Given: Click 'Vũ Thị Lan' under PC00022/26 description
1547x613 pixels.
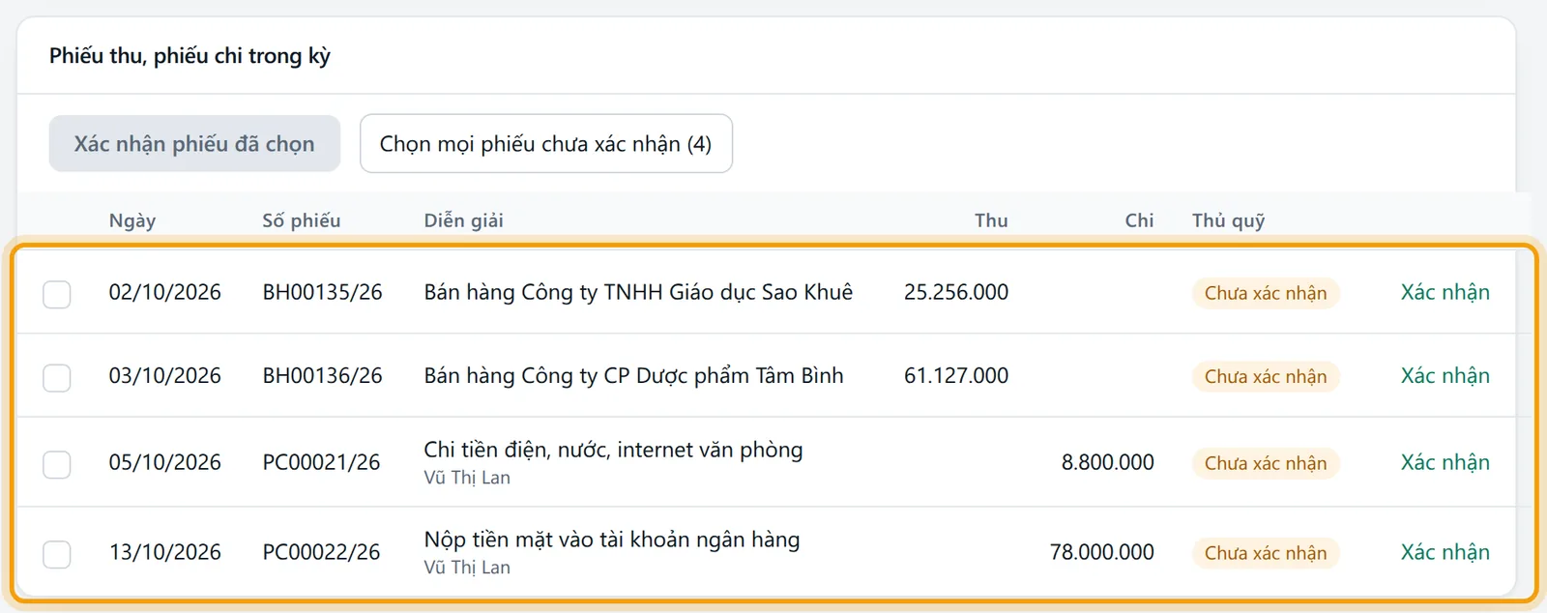Looking at the screenshot, I should [x=467, y=568].
